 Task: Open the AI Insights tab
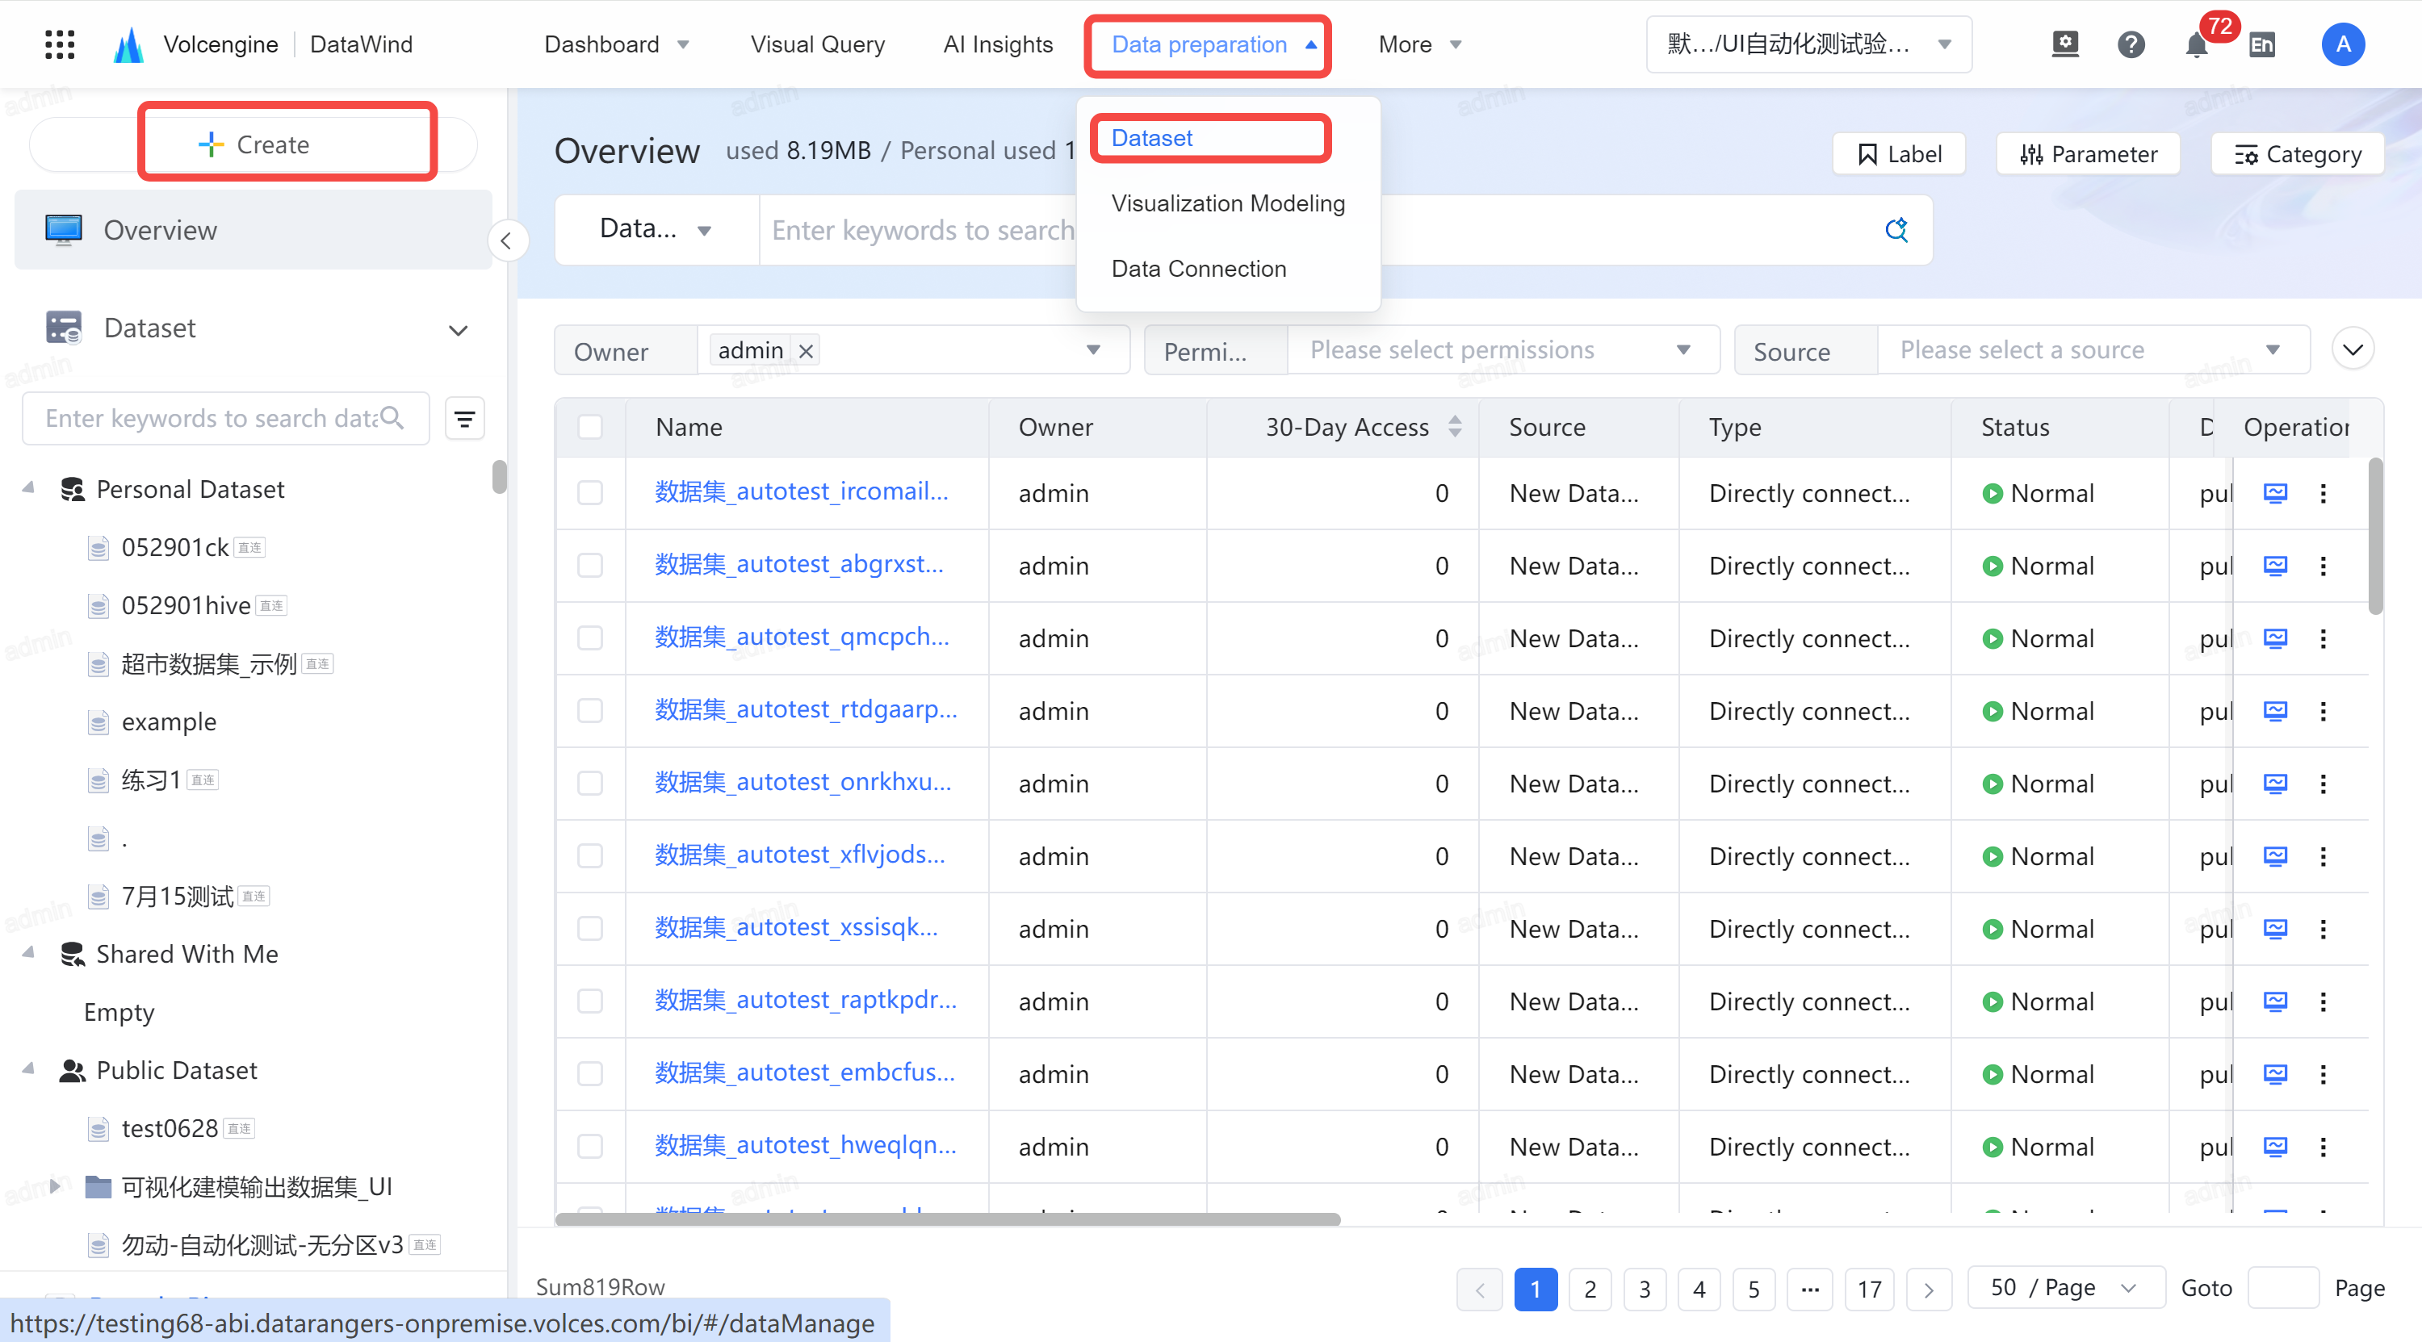click(998, 44)
